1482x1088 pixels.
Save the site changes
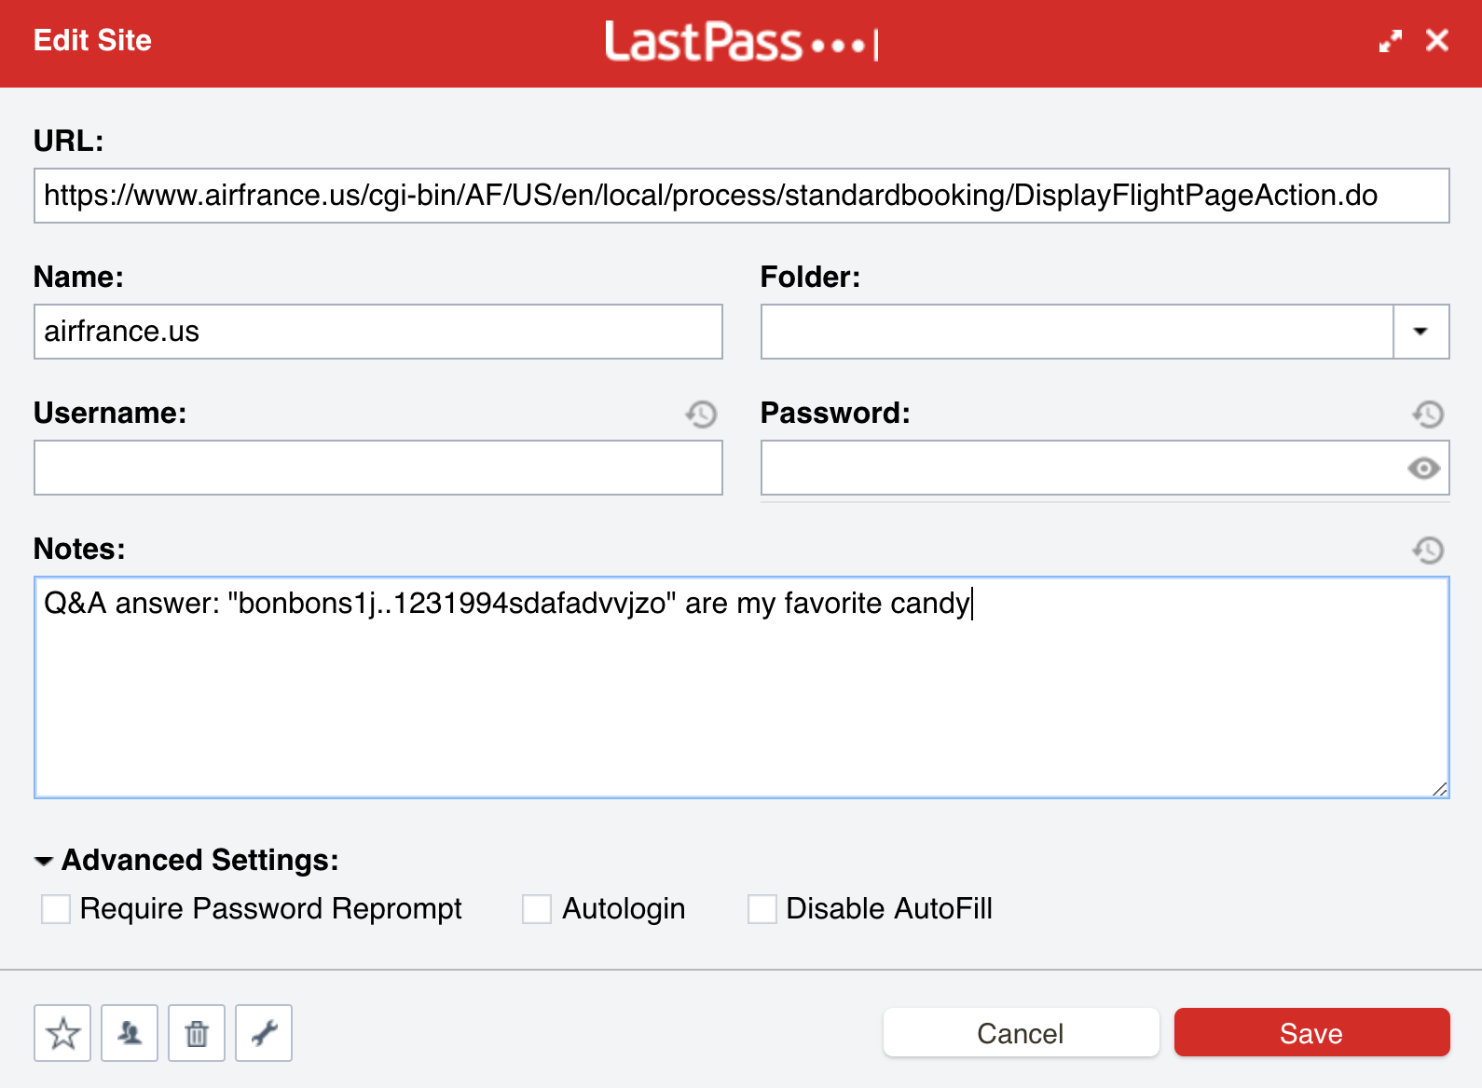coord(1311,1032)
